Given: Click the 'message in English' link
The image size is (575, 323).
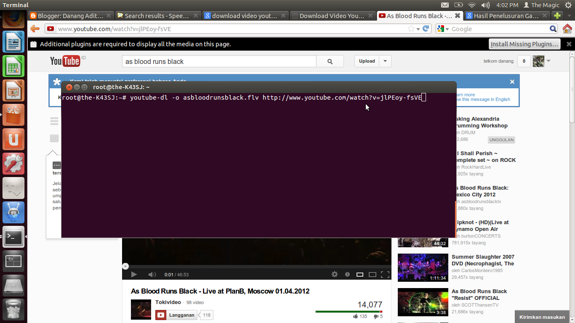Looking at the screenshot, I should (x=482, y=99).
